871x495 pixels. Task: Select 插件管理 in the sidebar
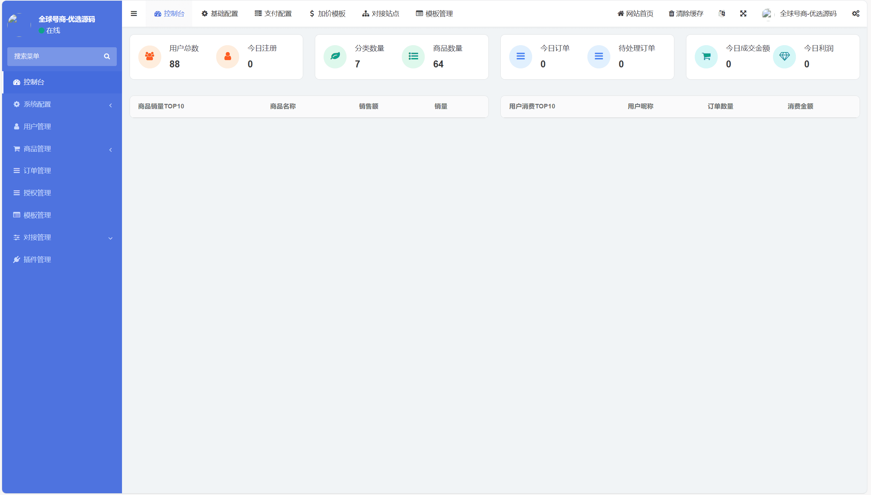(37, 259)
